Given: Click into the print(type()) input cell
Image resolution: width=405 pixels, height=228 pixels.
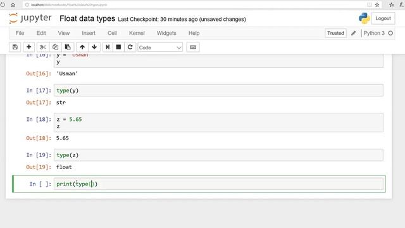Looking at the screenshot, I should 218,184.
